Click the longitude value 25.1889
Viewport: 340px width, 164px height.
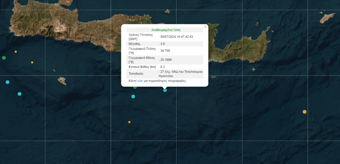(166, 60)
